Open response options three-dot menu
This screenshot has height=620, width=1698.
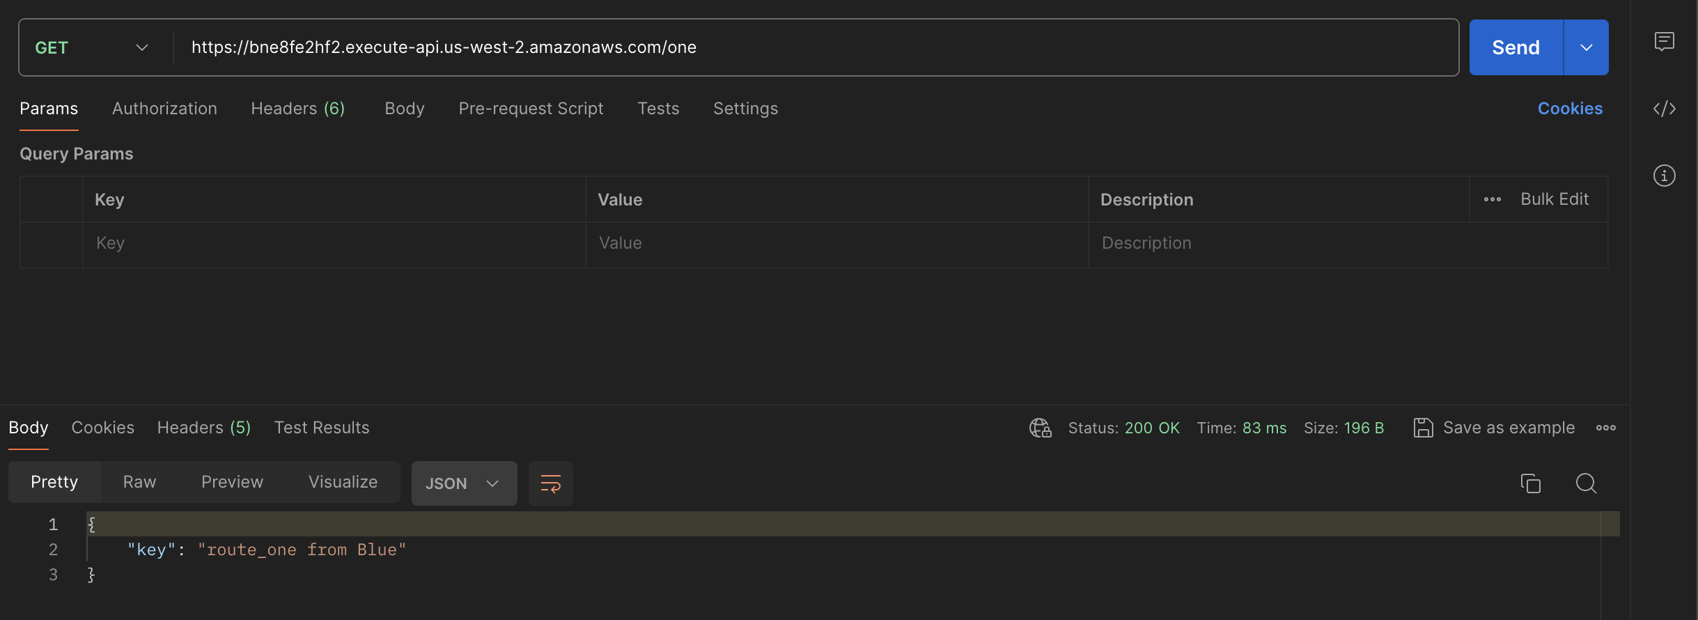click(1605, 428)
